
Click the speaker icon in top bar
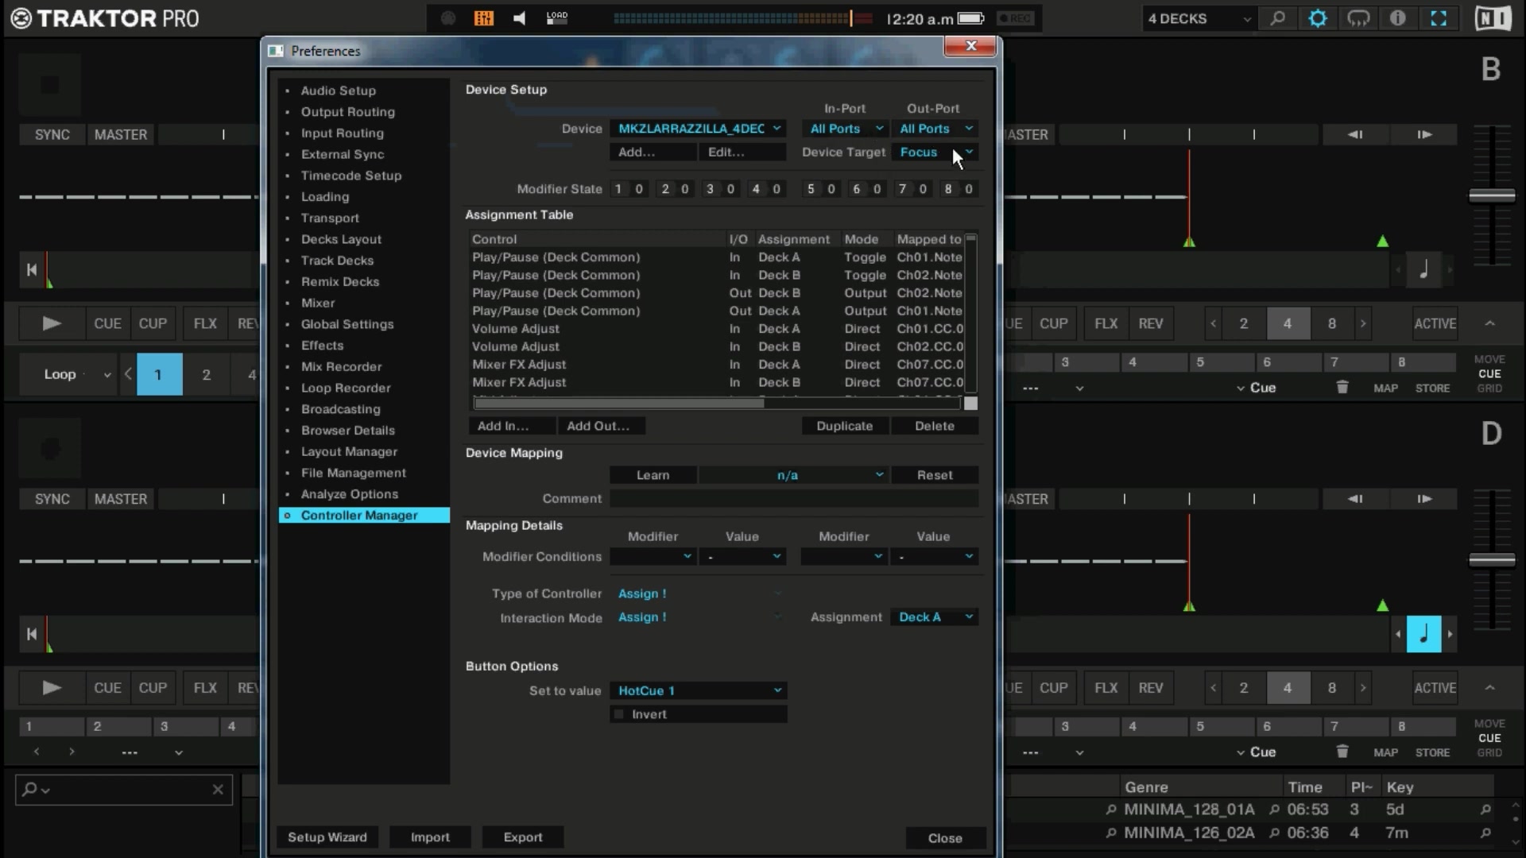point(519,18)
